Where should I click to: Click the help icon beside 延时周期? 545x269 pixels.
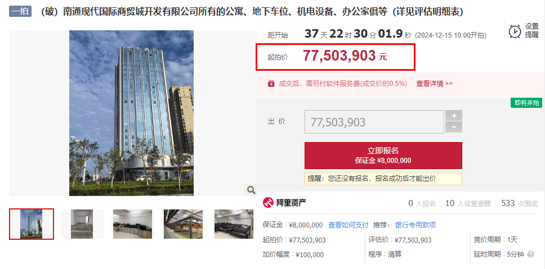pyautogui.click(x=530, y=254)
